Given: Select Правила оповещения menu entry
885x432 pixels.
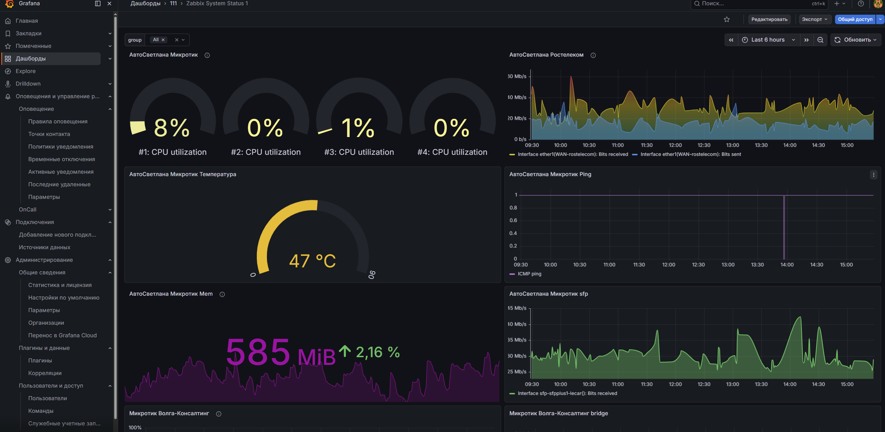Looking at the screenshot, I should click(58, 121).
